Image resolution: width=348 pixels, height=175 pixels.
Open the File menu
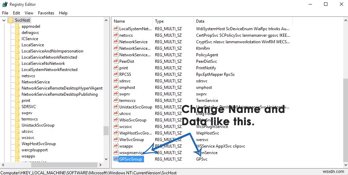pyautogui.click(x=5, y=13)
